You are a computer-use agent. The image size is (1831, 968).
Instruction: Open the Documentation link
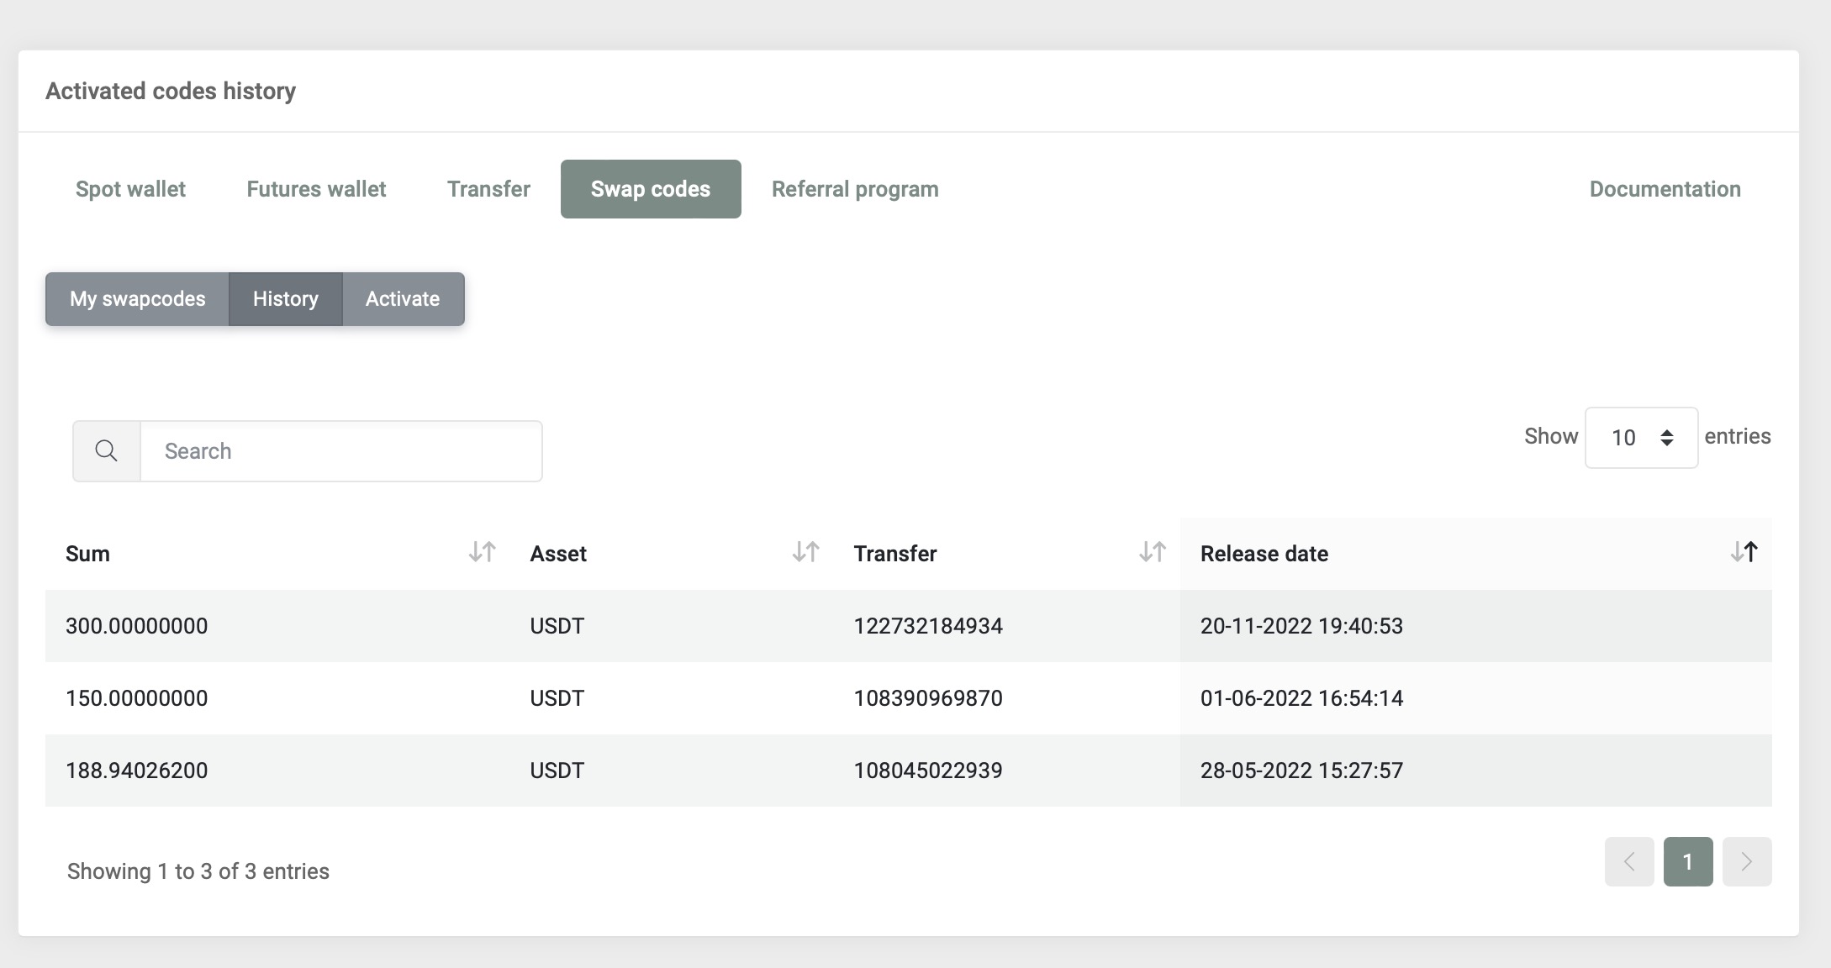(1665, 189)
